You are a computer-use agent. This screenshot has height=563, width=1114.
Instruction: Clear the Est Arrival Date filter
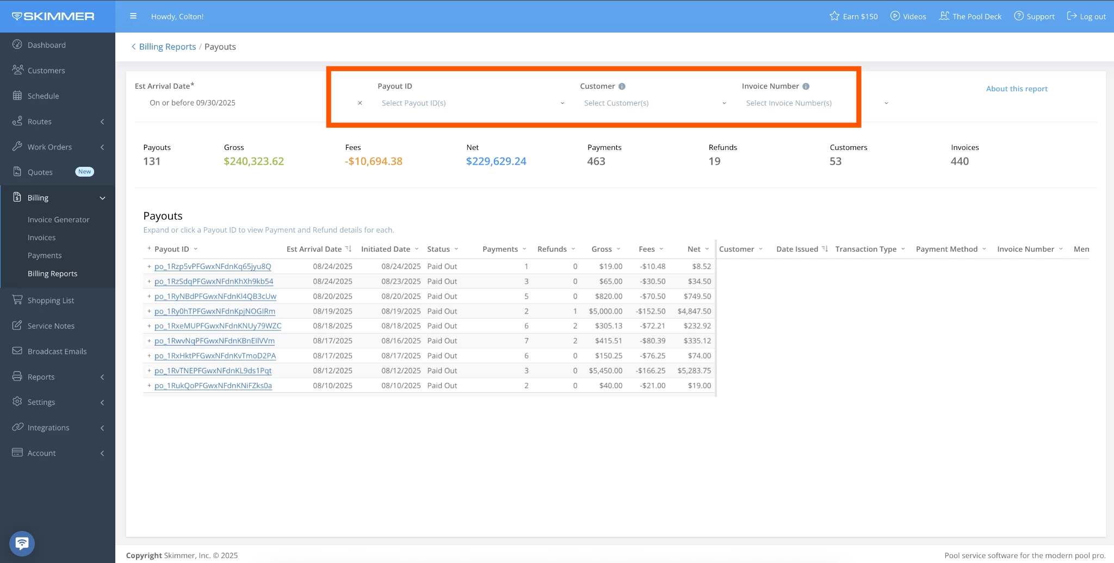(360, 103)
